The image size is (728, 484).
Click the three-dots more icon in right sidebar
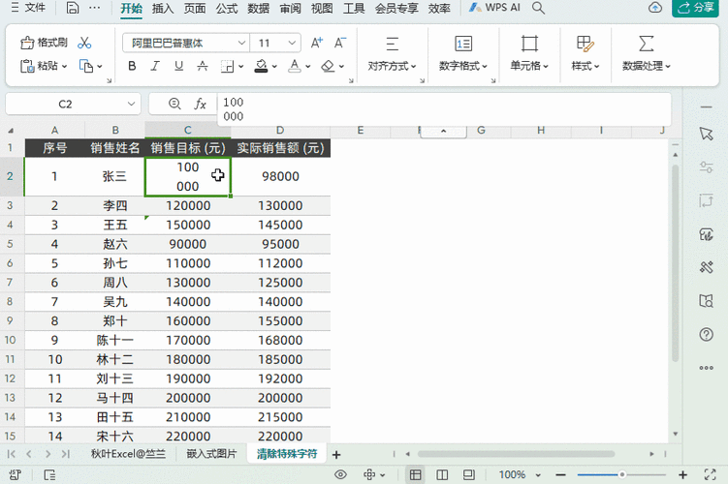point(706,368)
